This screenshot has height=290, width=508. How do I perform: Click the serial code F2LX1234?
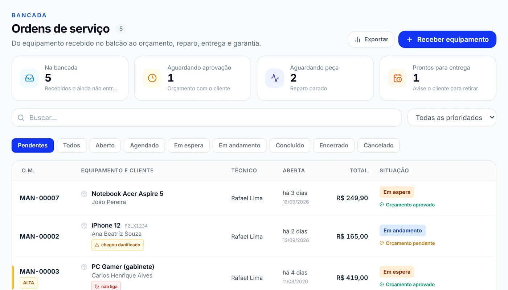136,226
